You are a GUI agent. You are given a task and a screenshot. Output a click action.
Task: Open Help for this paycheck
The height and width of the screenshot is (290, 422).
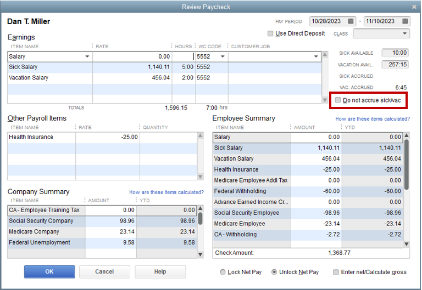(160, 272)
